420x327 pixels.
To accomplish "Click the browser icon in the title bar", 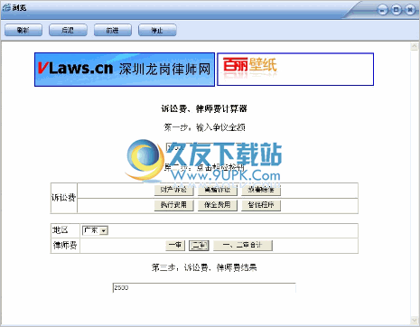I will tap(6, 7).
